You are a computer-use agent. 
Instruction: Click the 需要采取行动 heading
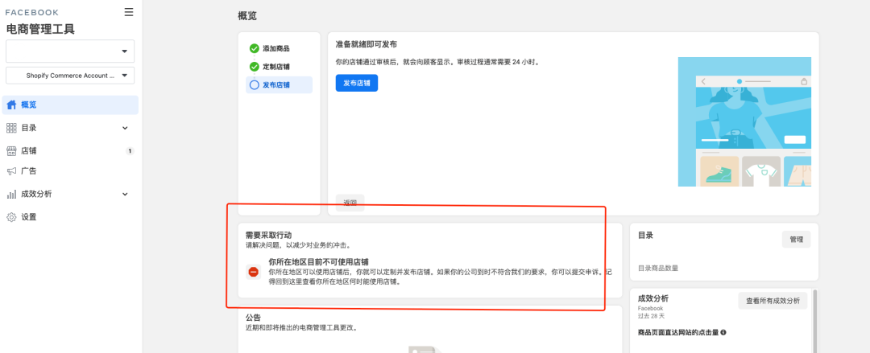tap(268, 235)
